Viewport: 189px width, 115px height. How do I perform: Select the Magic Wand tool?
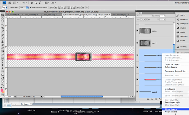pos(3,25)
